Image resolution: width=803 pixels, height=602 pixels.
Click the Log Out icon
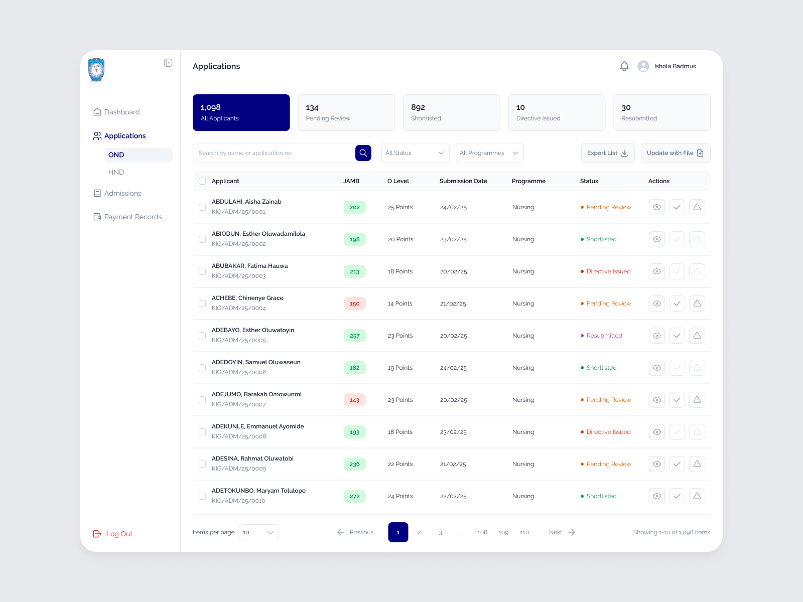pyautogui.click(x=97, y=534)
